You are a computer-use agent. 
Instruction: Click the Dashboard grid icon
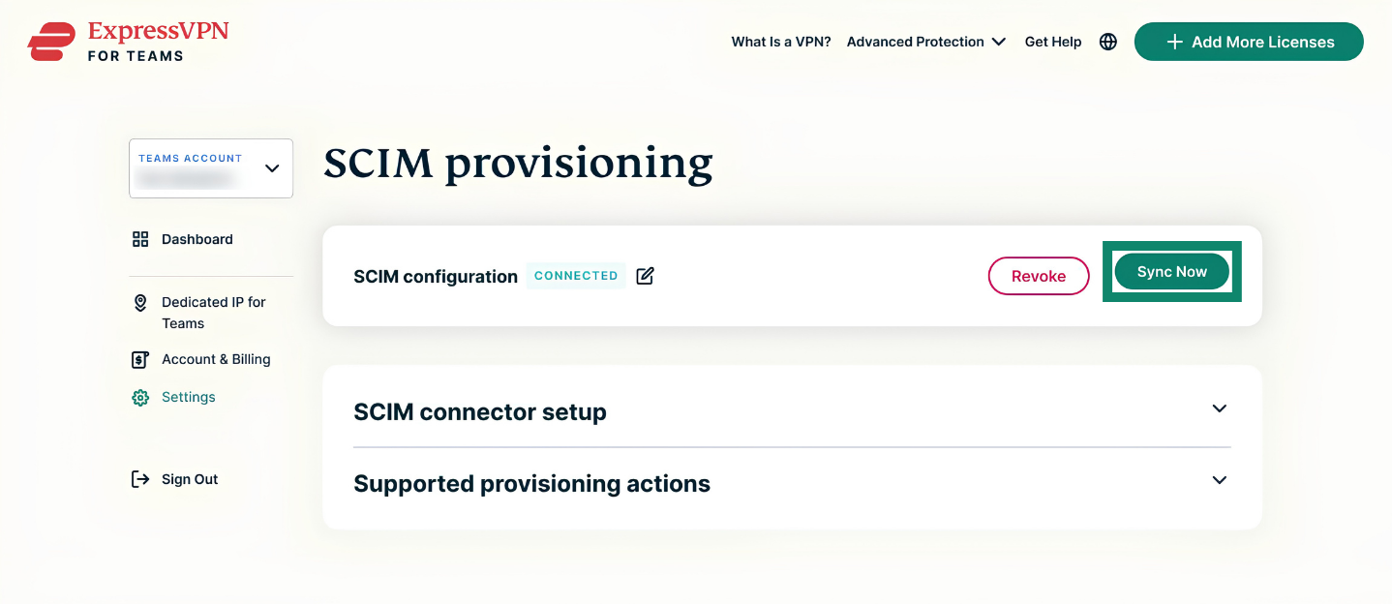point(140,239)
